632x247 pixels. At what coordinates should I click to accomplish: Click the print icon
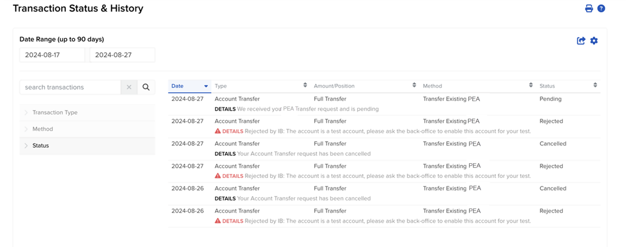point(589,8)
